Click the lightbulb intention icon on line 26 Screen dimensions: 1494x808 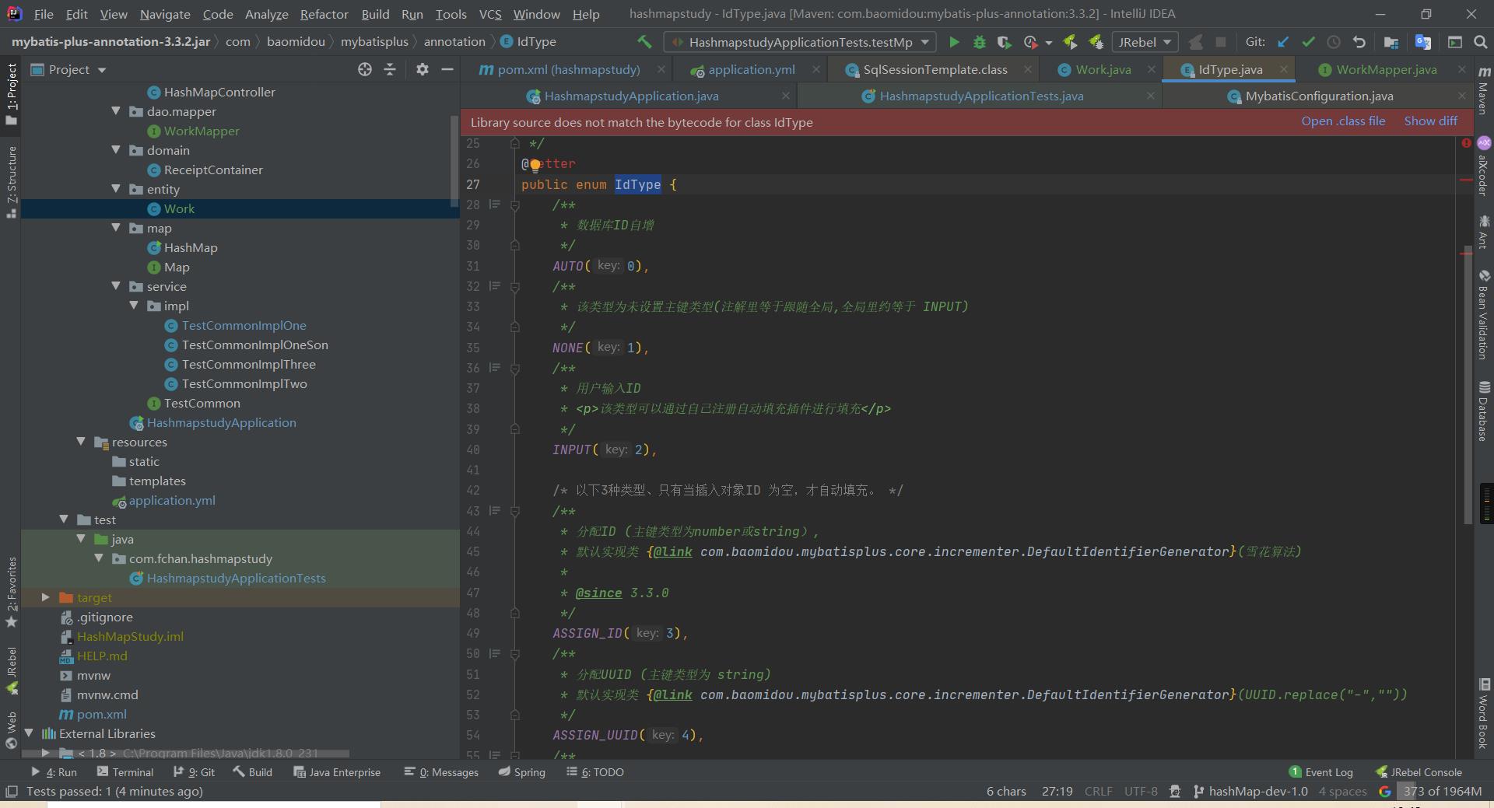[535, 165]
